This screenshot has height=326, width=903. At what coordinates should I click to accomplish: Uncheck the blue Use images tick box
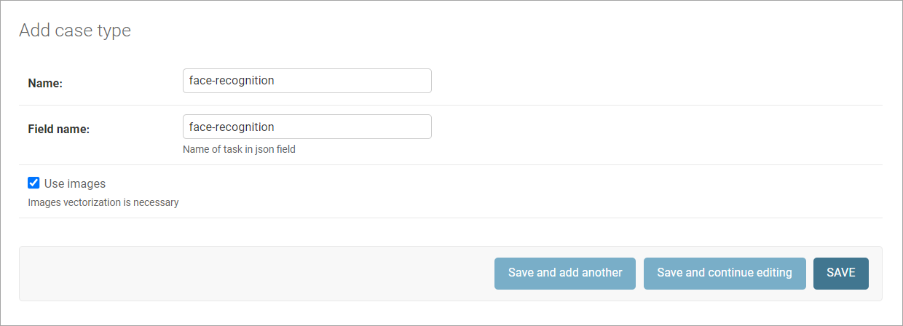[33, 183]
